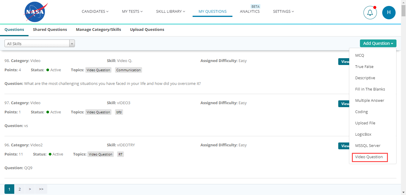
Task: Click the challenging situations question text
Action: 112,84
